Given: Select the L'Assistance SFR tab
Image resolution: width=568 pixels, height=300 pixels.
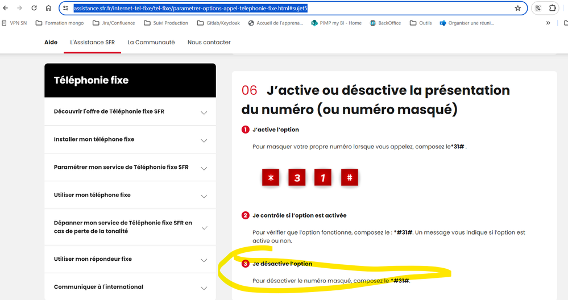Looking at the screenshot, I should 92,43.
